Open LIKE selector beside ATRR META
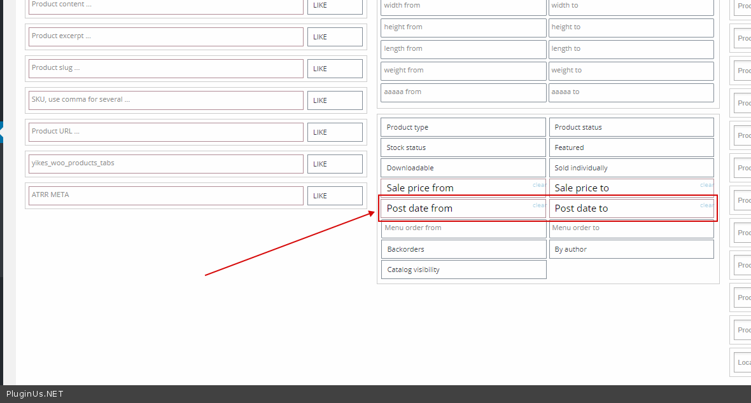The image size is (751, 403). tap(335, 196)
